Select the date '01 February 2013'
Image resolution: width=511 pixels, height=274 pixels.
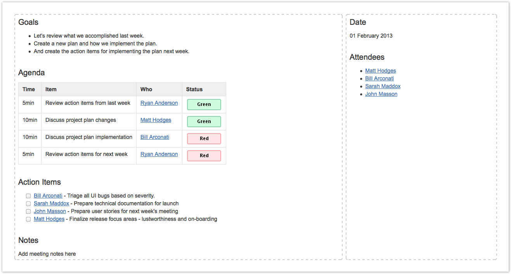click(x=371, y=36)
